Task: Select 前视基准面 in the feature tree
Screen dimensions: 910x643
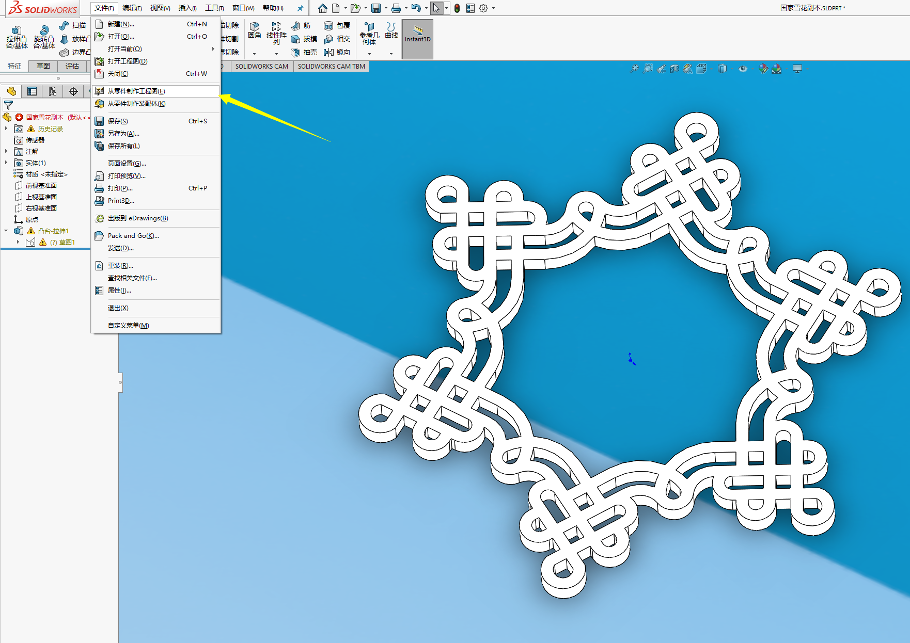Action: point(41,185)
